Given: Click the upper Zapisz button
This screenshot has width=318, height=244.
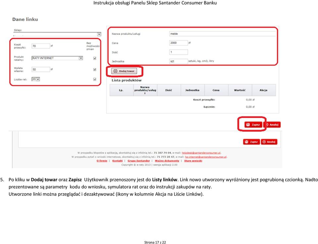Looking at the screenshot, I should (x=253, y=125).
